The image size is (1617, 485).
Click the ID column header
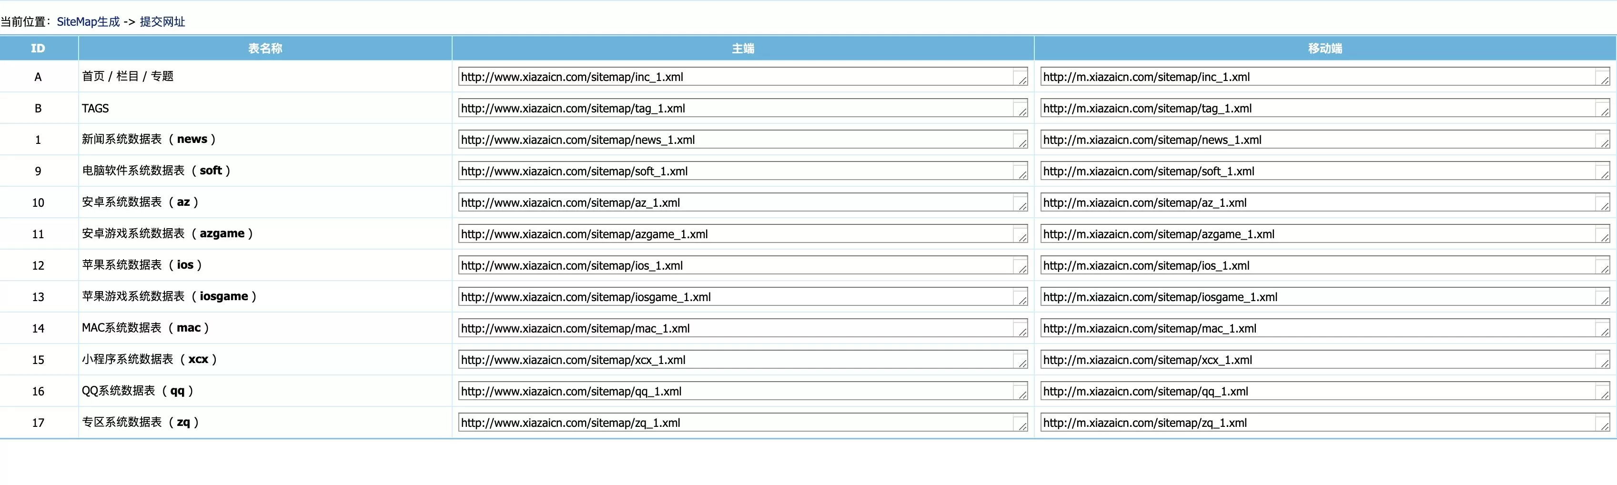[x=38, y=48]
